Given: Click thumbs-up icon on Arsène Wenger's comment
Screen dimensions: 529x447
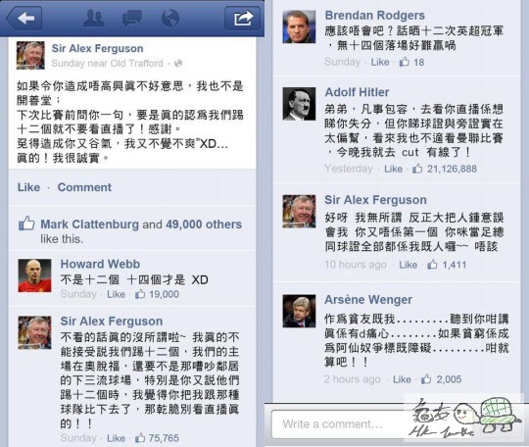Looking at the screenshot, I should (x=426, y=378).
